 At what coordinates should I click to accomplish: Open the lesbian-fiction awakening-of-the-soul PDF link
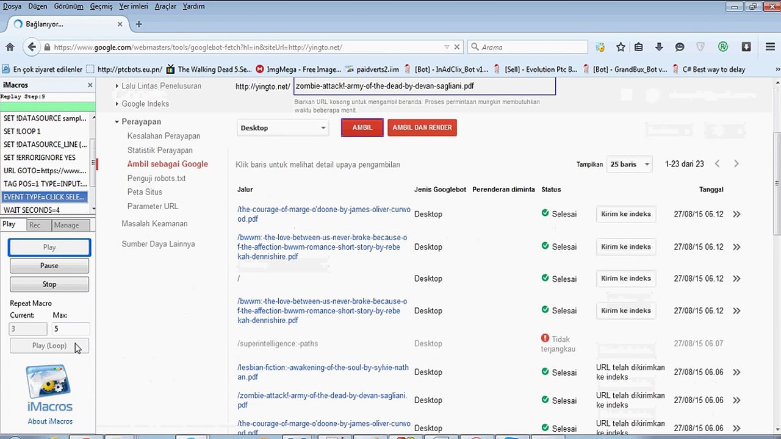323,372
